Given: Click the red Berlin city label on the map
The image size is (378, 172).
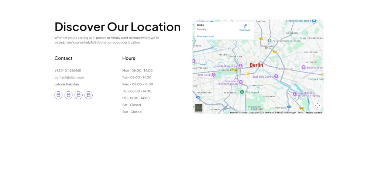Looking at the screenshot, I should pyautogui.click(x=256, y=65).
